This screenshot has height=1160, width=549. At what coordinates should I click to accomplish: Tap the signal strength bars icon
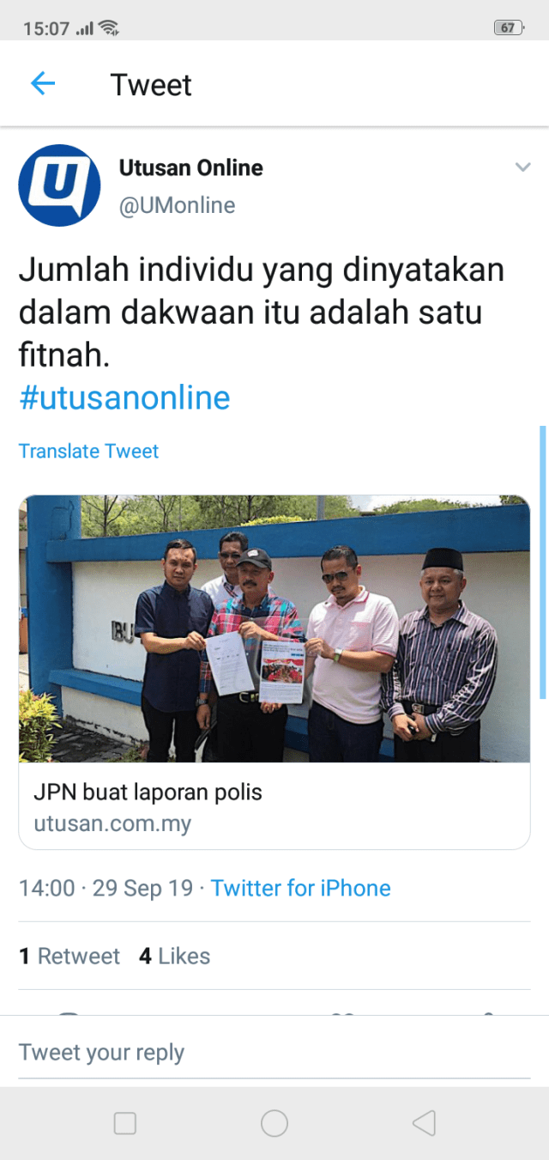click(x=84, y=28)
